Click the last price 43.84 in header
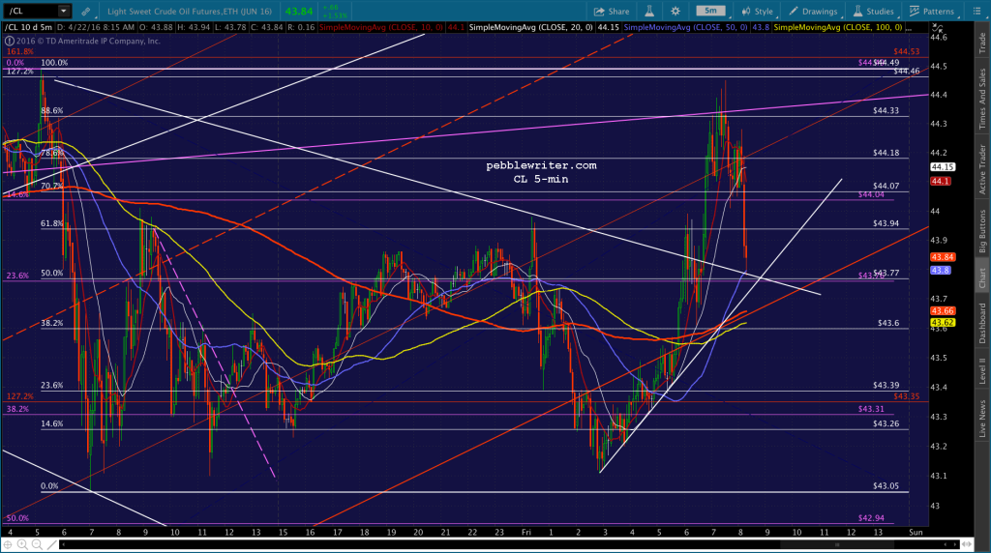Viewport: 991px width, 553px height. pos(299,12)
